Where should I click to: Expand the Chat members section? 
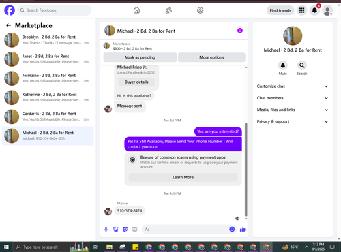tap(293, 98)
